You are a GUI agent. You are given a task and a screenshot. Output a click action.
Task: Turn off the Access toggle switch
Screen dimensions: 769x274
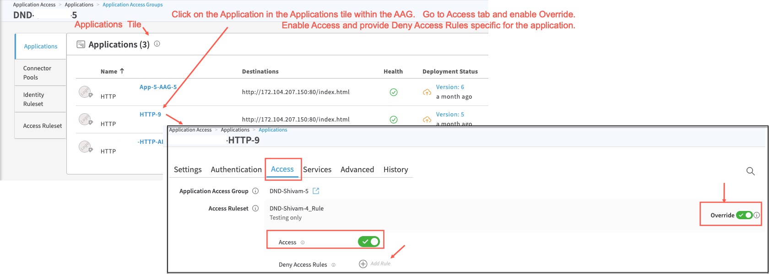tap(368, 242)
